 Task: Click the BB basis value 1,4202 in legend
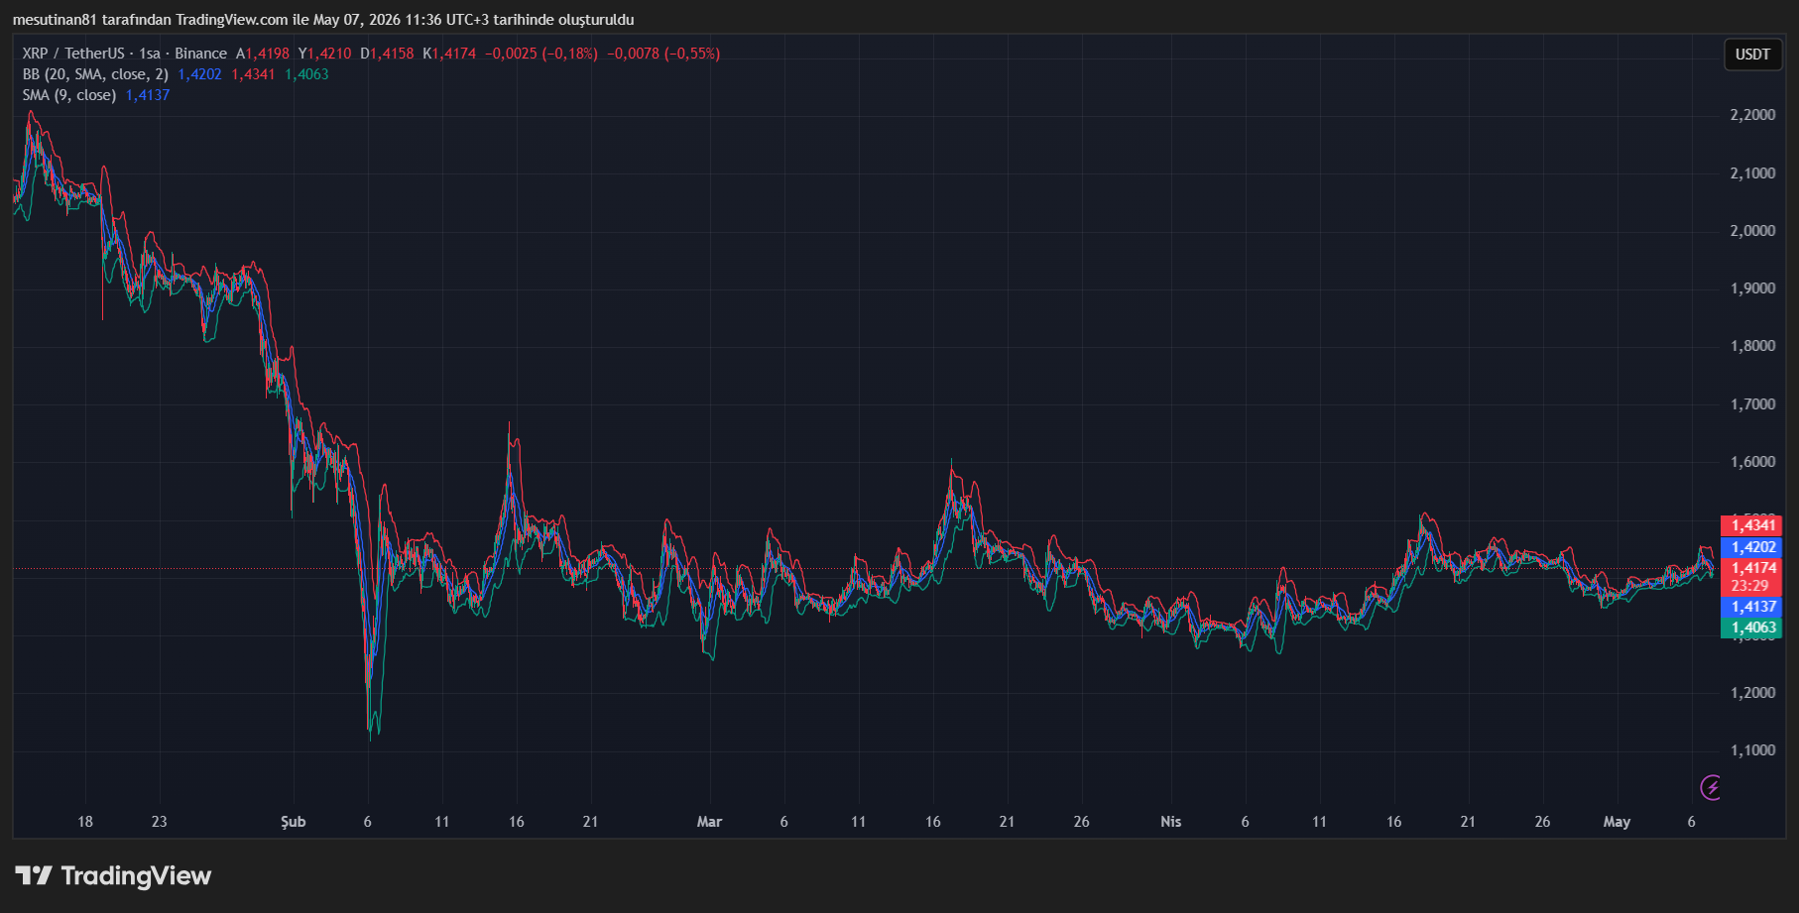tap(199, 74)
